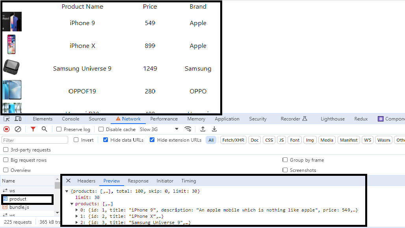Image resolution: width=405 pixels, height=228 pixels.
Task: Click the Filter text field
Action: (35, 140)
